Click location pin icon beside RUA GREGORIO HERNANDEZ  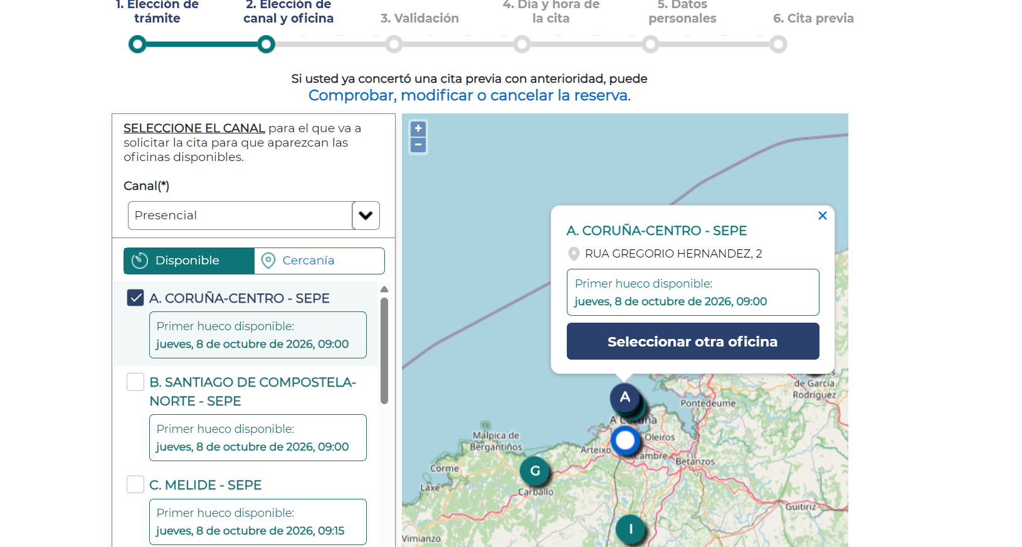[x=574, y=254]
